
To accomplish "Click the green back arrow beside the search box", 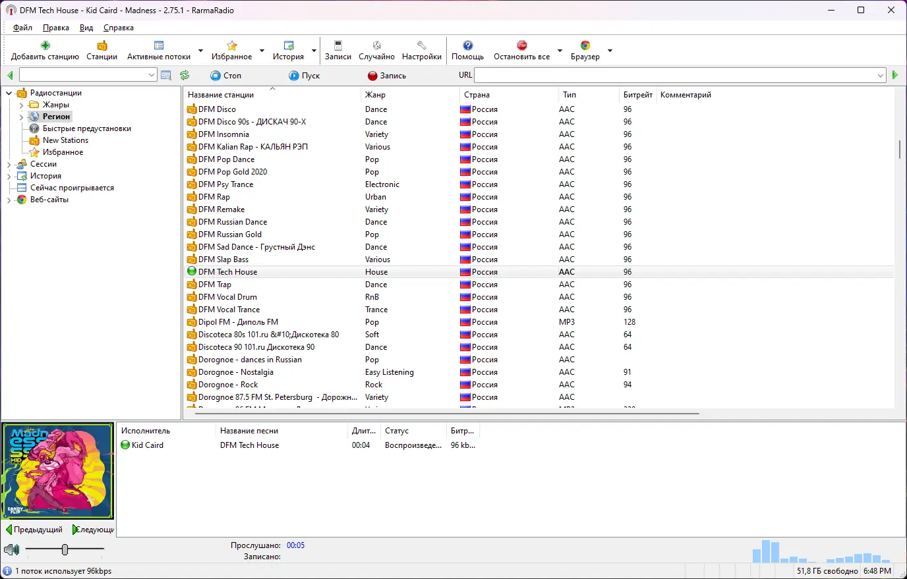I will (10, 75).
